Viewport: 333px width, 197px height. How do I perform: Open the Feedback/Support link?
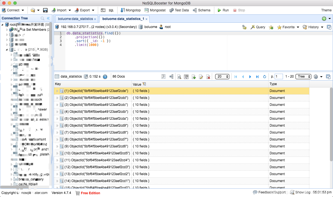click(270, 192)
